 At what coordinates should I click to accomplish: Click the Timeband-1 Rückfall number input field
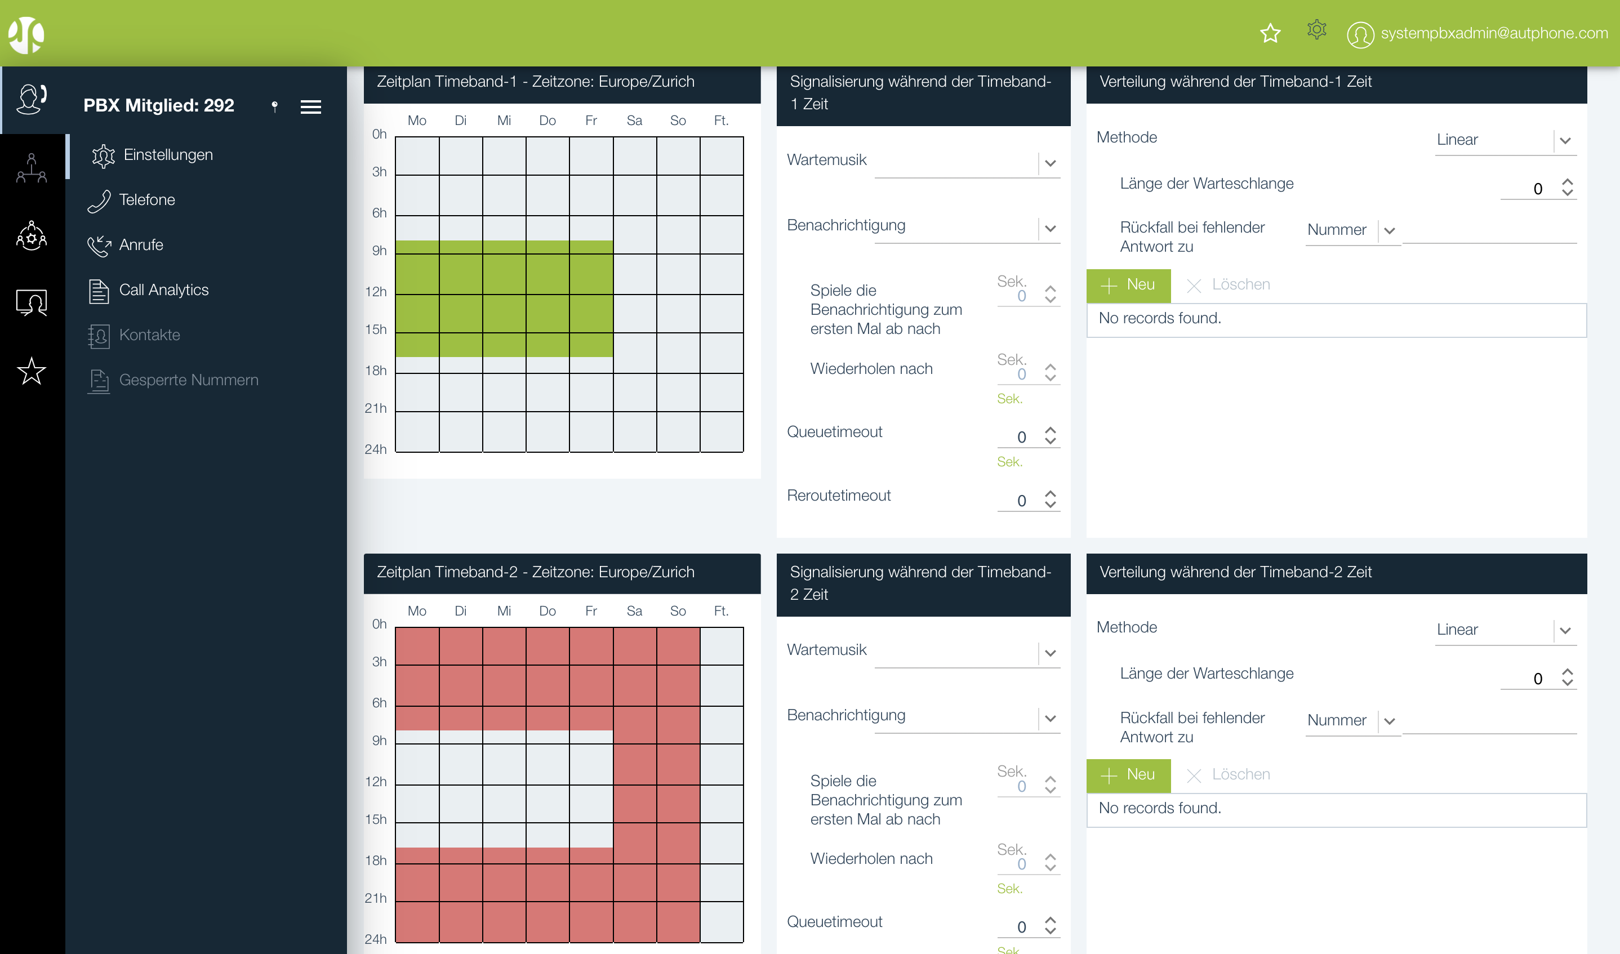tap(1489, 231)
